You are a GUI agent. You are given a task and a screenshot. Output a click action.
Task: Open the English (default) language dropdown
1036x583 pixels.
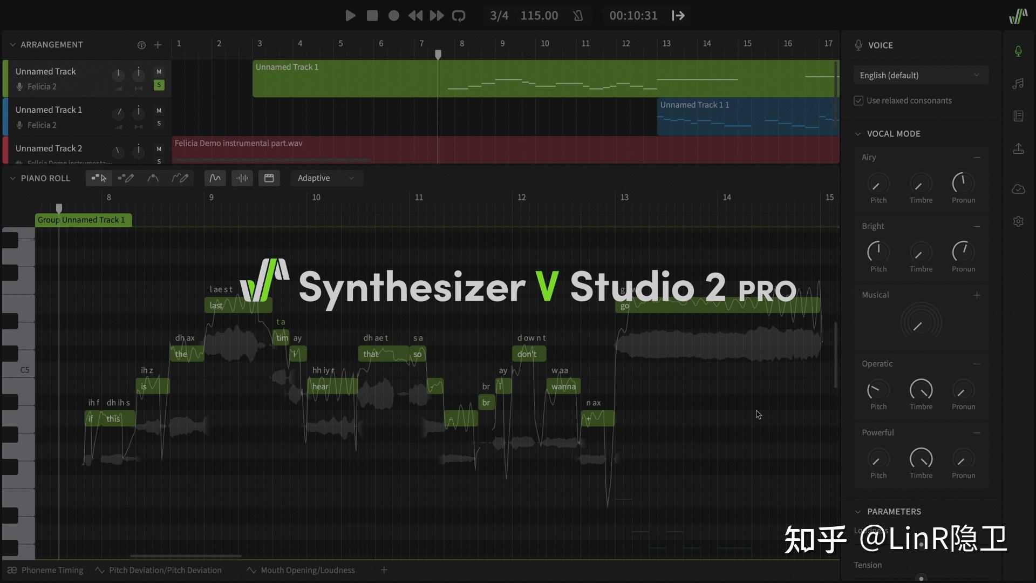(921, 75)
